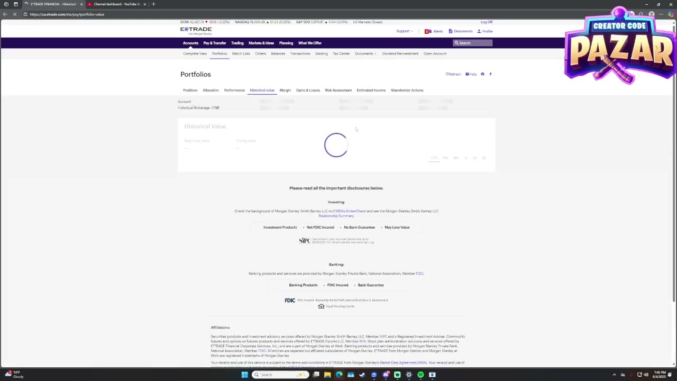Open a new browser tab
This screenshot has height=381, width=677.
click(x=153, y=4)
